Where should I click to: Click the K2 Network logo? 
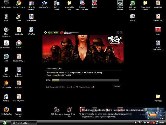click(51, 33)
